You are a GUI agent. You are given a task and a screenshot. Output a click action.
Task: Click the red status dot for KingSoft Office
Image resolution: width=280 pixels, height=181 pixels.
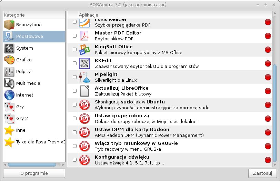(268, 50)
